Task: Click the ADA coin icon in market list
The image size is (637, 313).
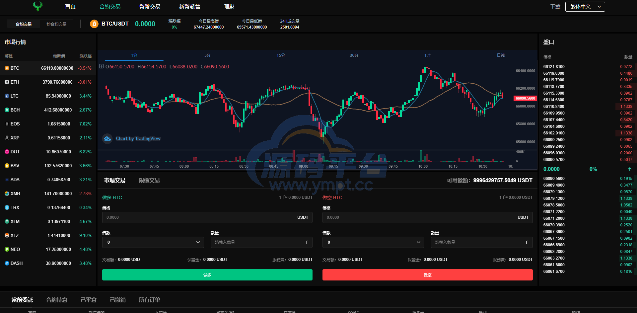Action: tap(7, 180)
